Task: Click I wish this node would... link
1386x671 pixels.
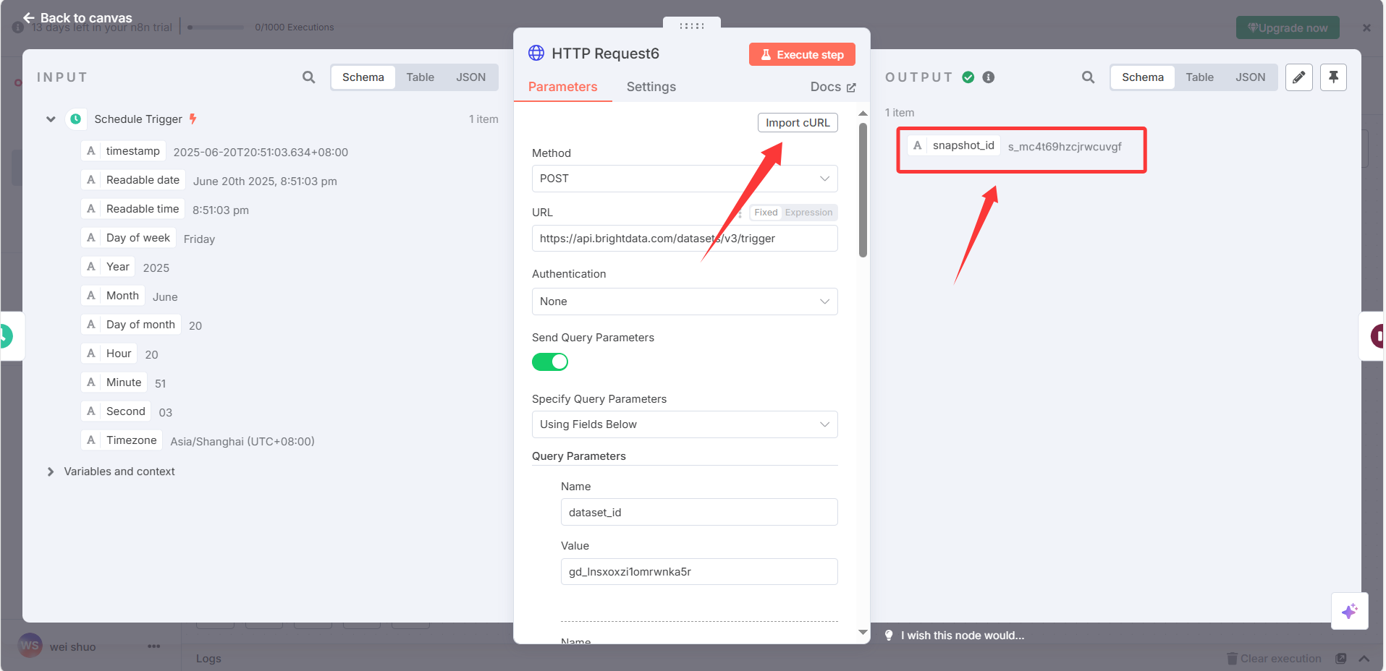Action: pos(963,636)
